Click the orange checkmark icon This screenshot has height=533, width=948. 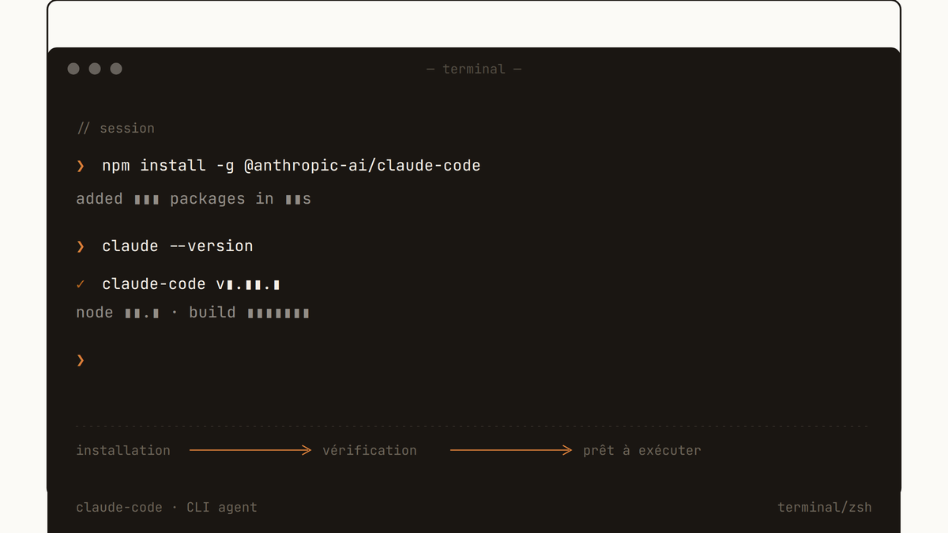(81, 284)
